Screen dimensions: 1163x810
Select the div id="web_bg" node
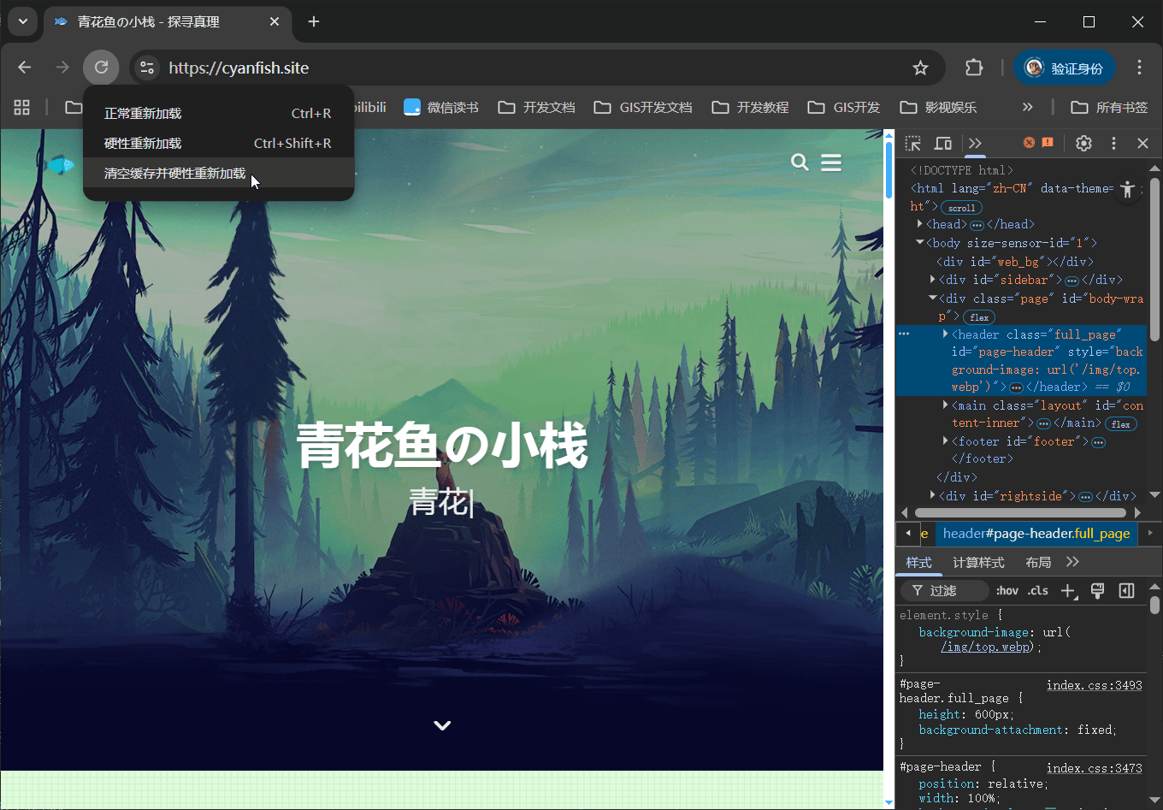[1015, 262]
